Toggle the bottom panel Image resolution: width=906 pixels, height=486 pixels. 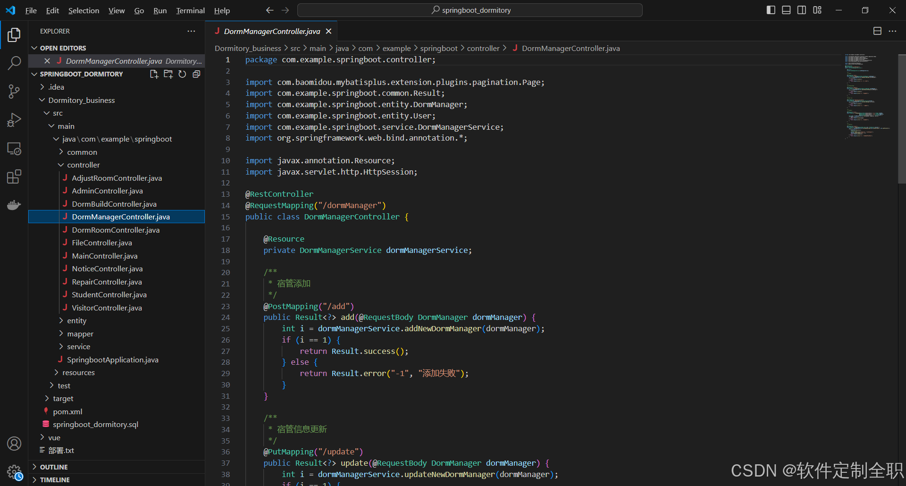(x=786, y=10)
